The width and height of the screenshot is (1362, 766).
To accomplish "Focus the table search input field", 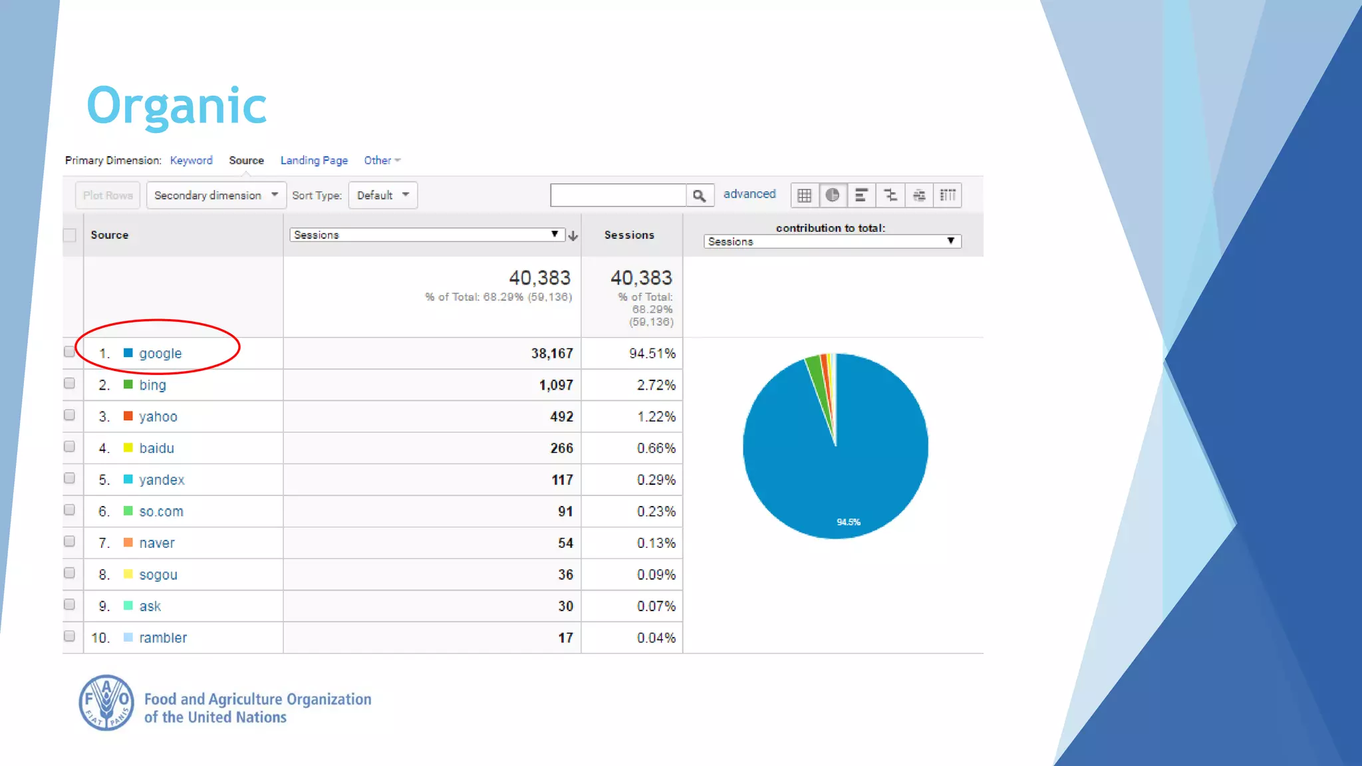I will [618, 195].
